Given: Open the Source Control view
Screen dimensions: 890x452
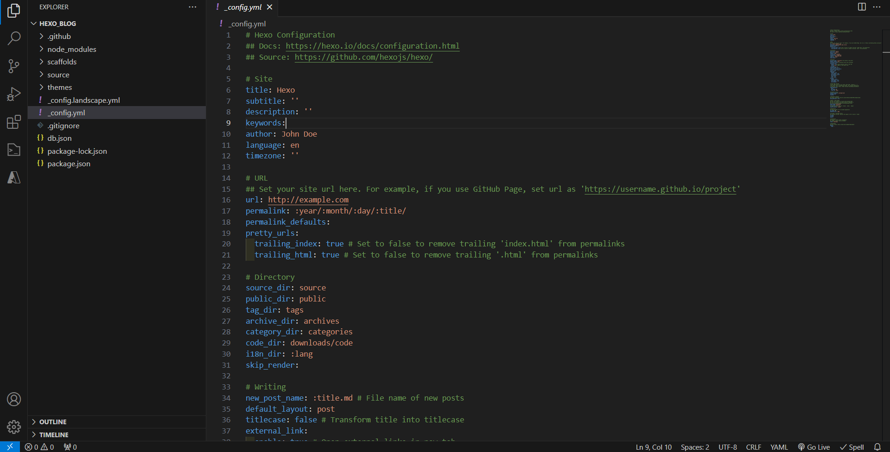Looking at the screenshot, I should pos(14,66).
